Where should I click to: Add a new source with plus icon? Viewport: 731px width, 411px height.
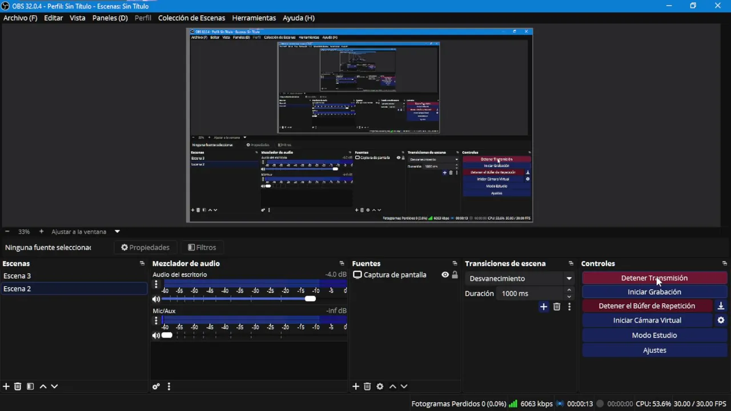point(356,386)
